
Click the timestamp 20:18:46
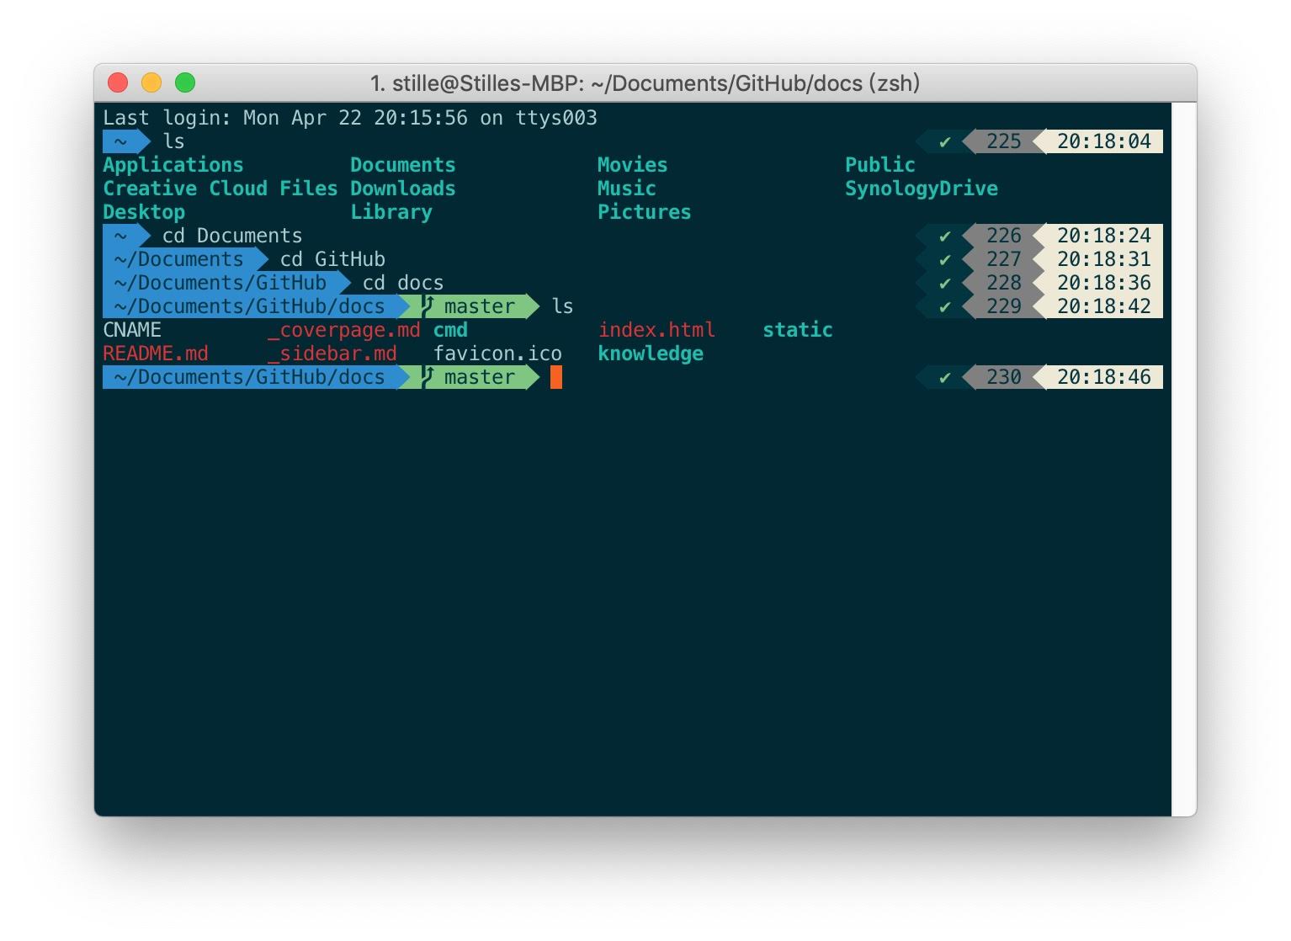[x=1104, y=377]
